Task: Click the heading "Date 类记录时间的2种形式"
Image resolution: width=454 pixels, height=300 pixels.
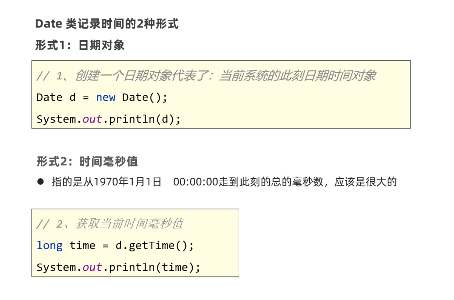Action: [107, 24]
